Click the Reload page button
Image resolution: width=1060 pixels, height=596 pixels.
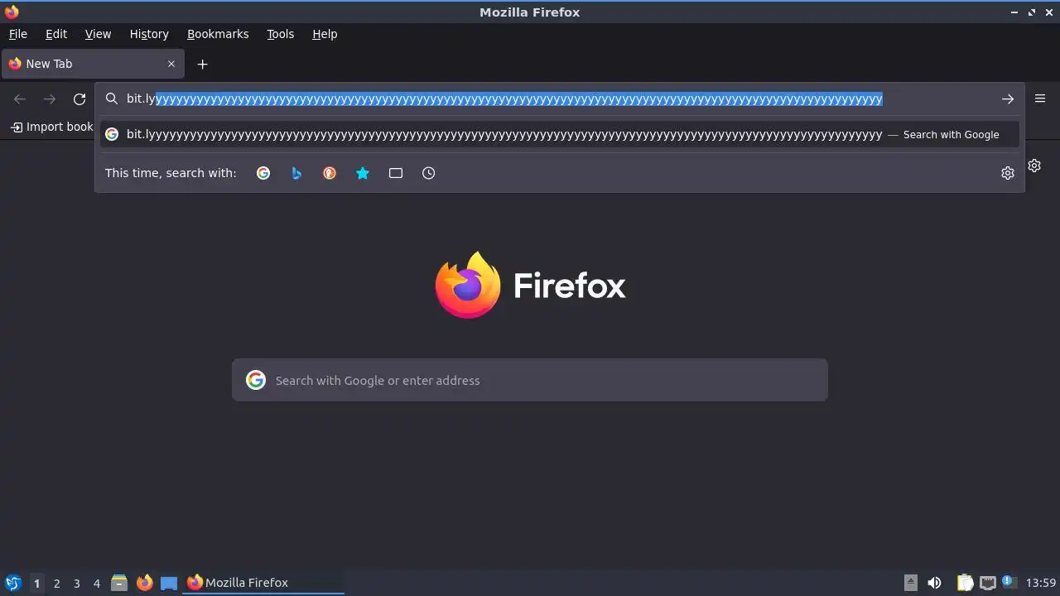[79, 99]
